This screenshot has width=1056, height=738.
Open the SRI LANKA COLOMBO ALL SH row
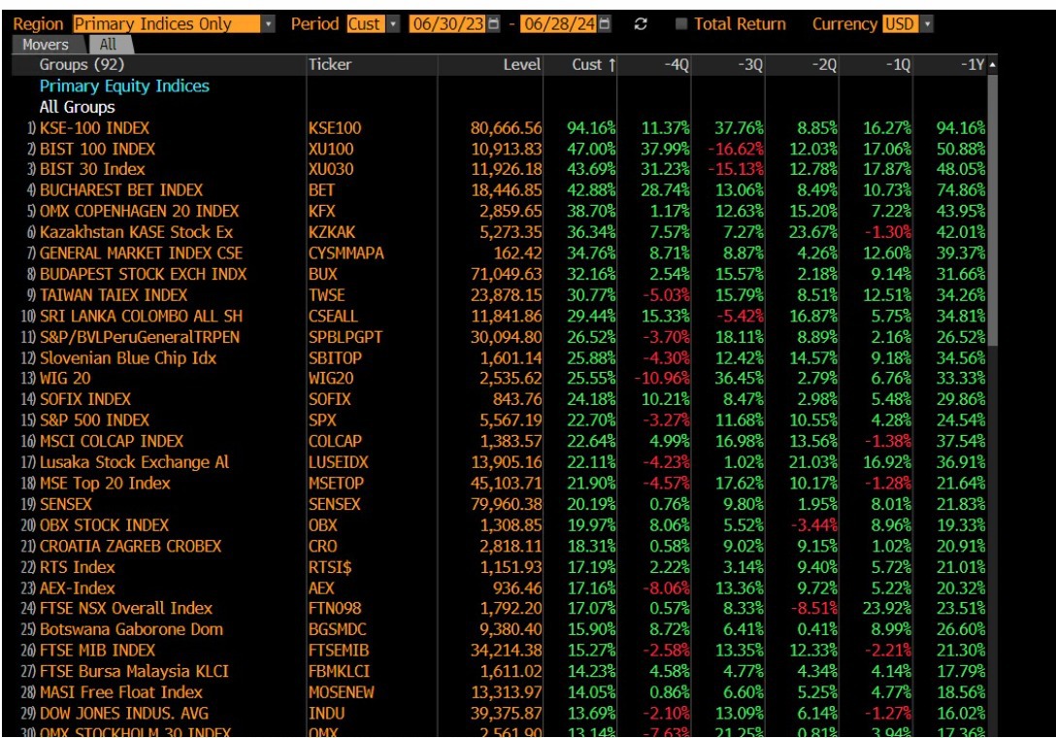click(x=499, y=317)
